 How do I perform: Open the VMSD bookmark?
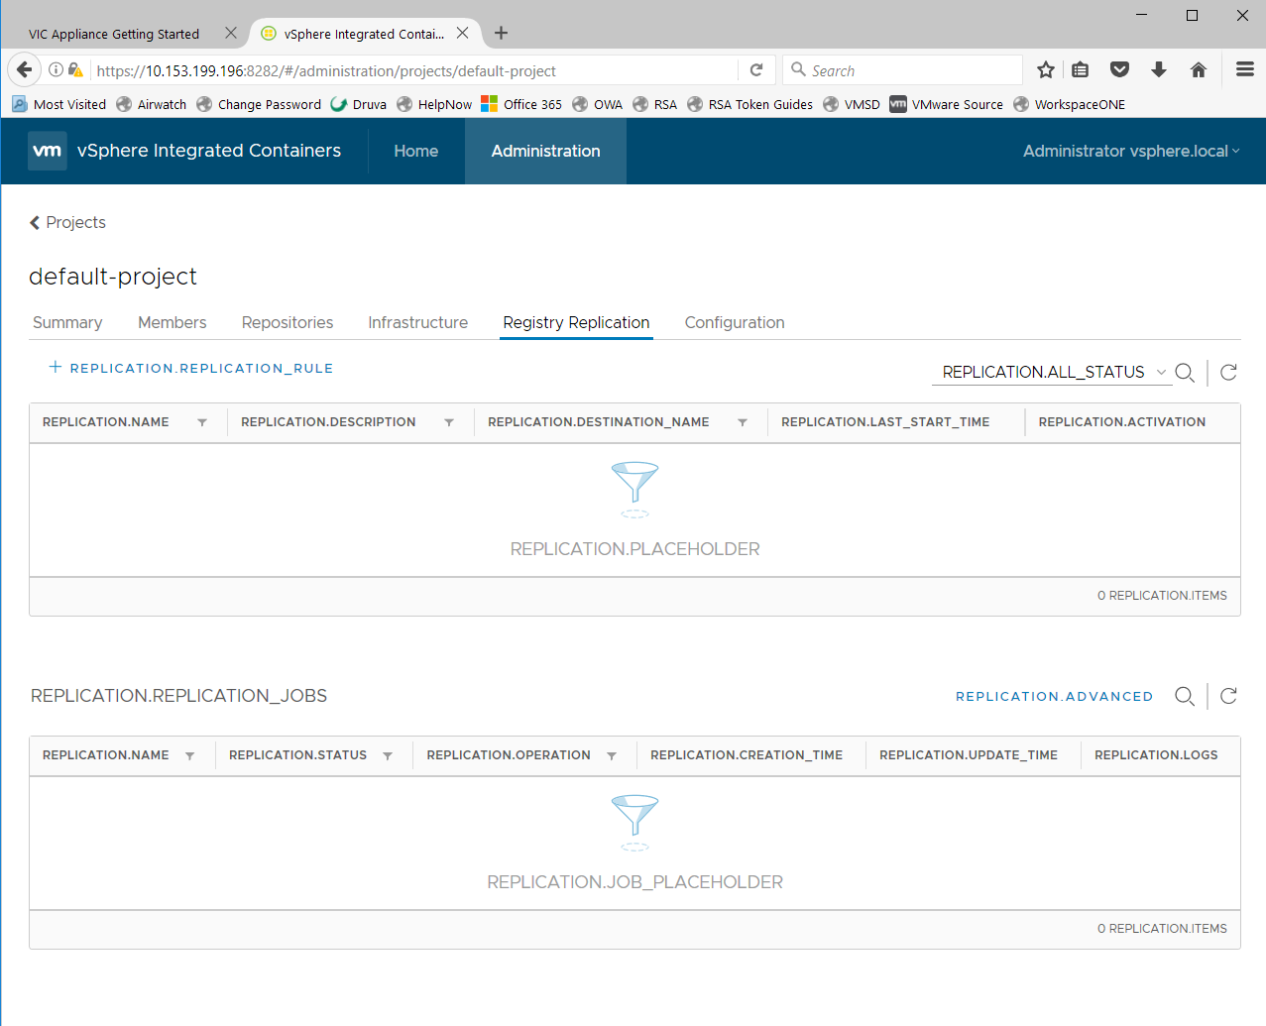852,104
